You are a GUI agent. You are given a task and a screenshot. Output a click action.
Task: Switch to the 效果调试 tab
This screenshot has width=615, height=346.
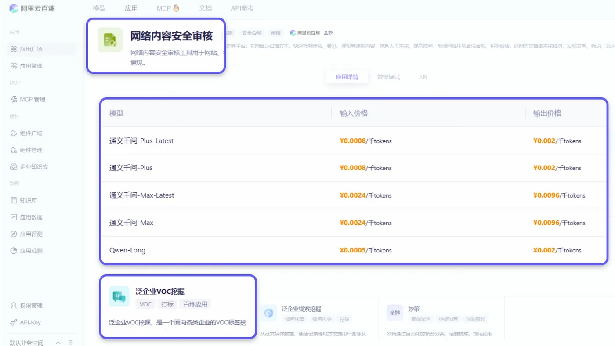click(389, 77)
